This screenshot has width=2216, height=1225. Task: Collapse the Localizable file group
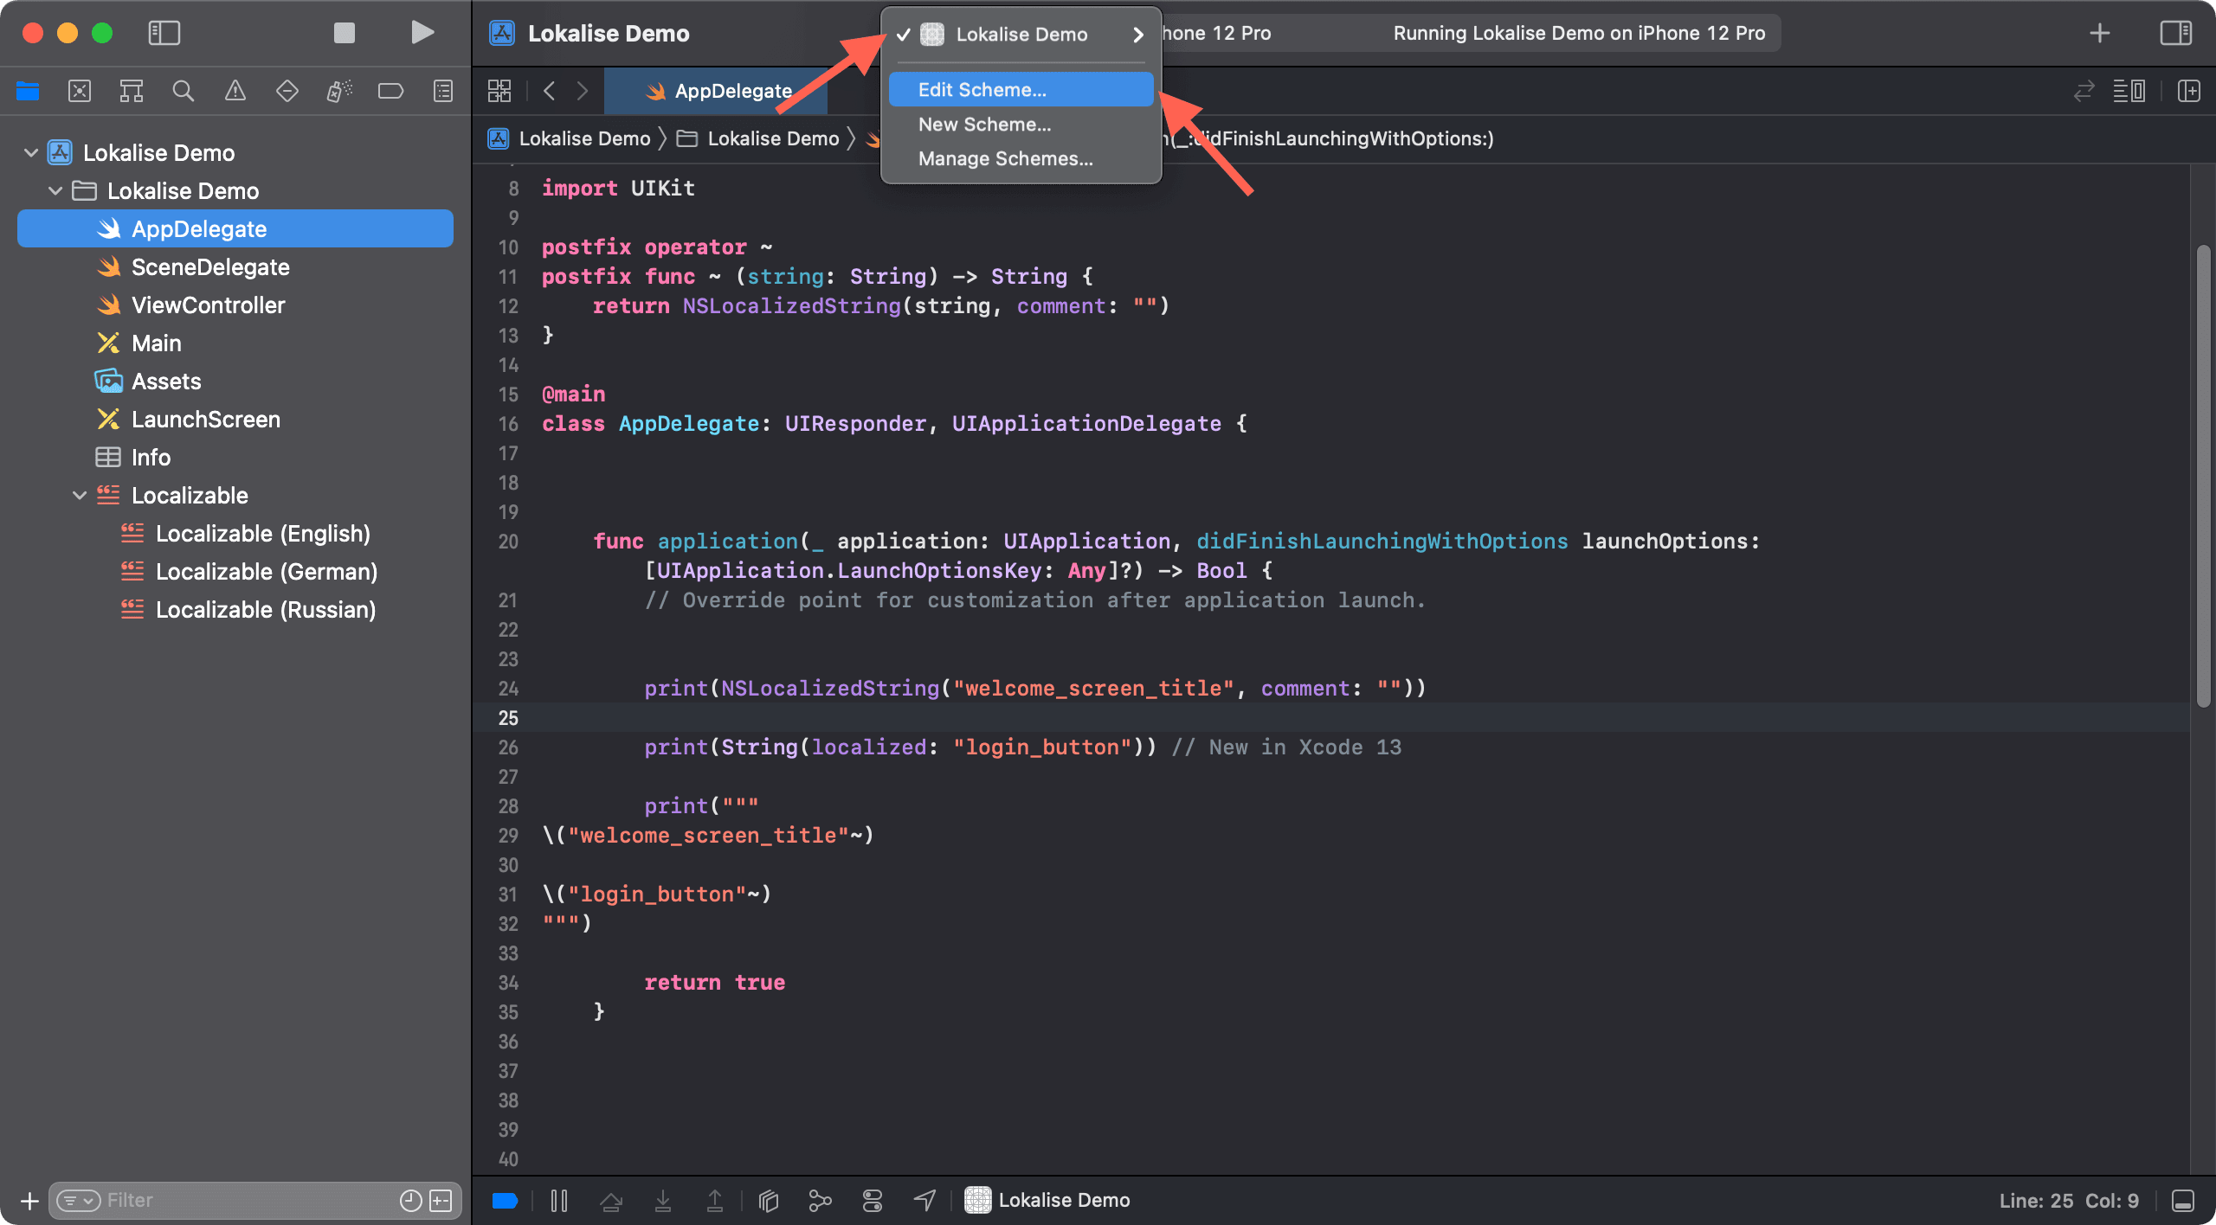point(80,496)
